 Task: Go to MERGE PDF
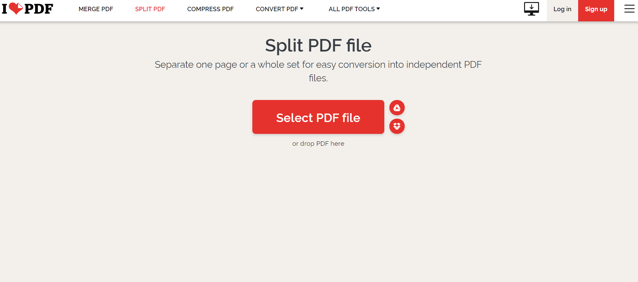point(96,9)
